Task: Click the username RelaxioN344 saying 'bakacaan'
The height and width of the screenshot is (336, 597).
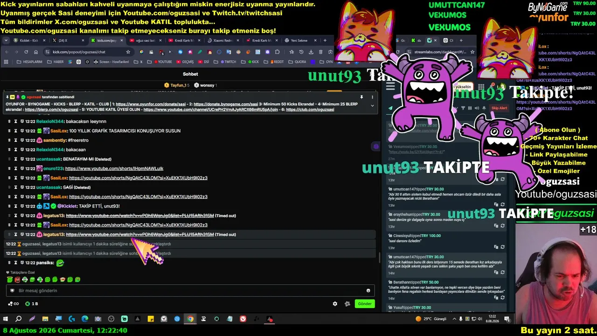Action: tap(50, 150)
